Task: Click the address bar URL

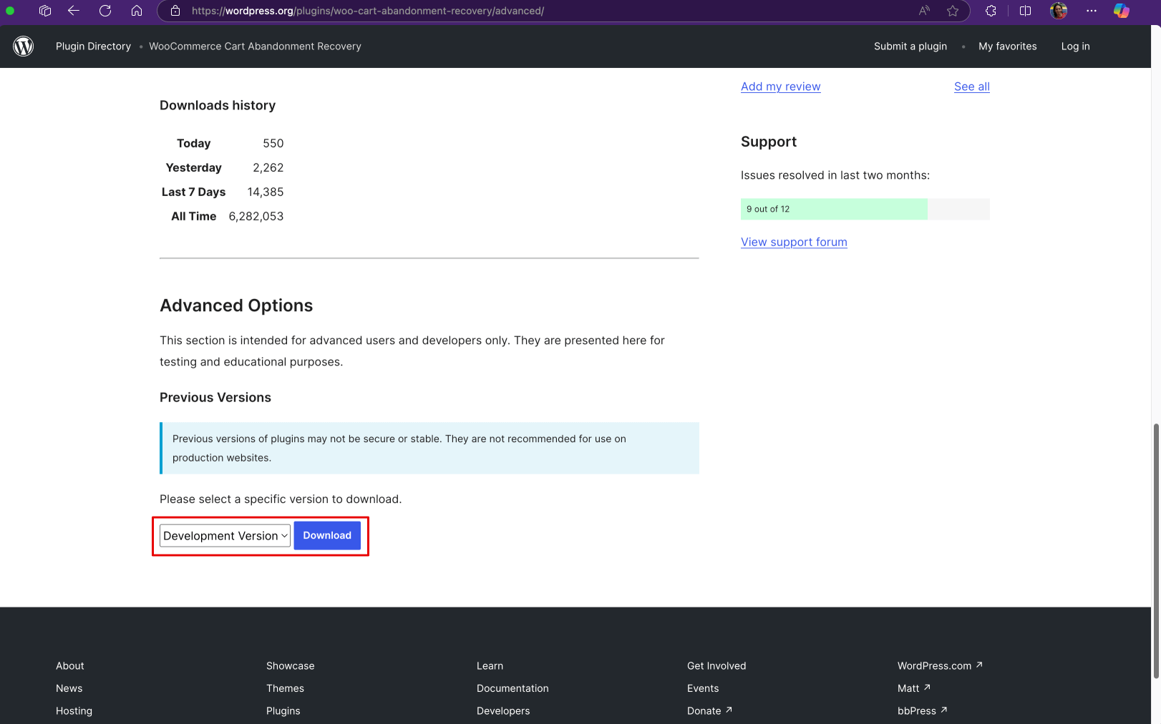Action: click(x=367, y=11)
